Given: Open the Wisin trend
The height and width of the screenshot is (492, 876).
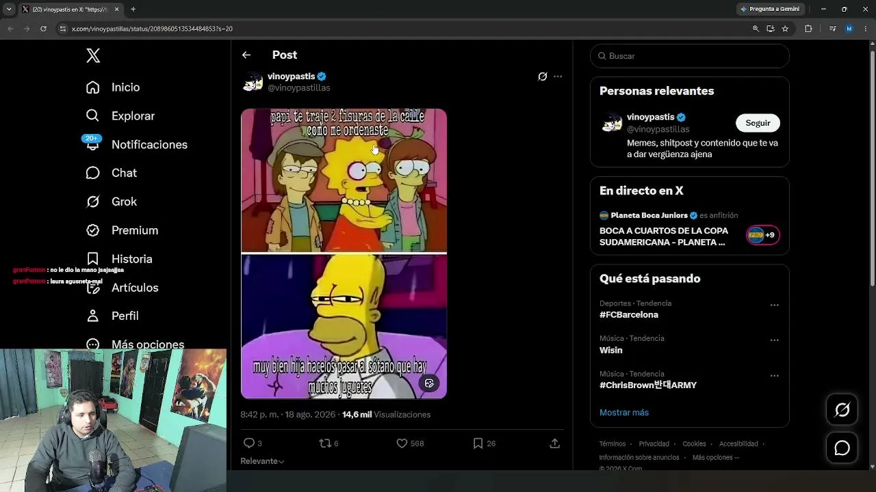Looking at the screenshot, I should [611, 350].
